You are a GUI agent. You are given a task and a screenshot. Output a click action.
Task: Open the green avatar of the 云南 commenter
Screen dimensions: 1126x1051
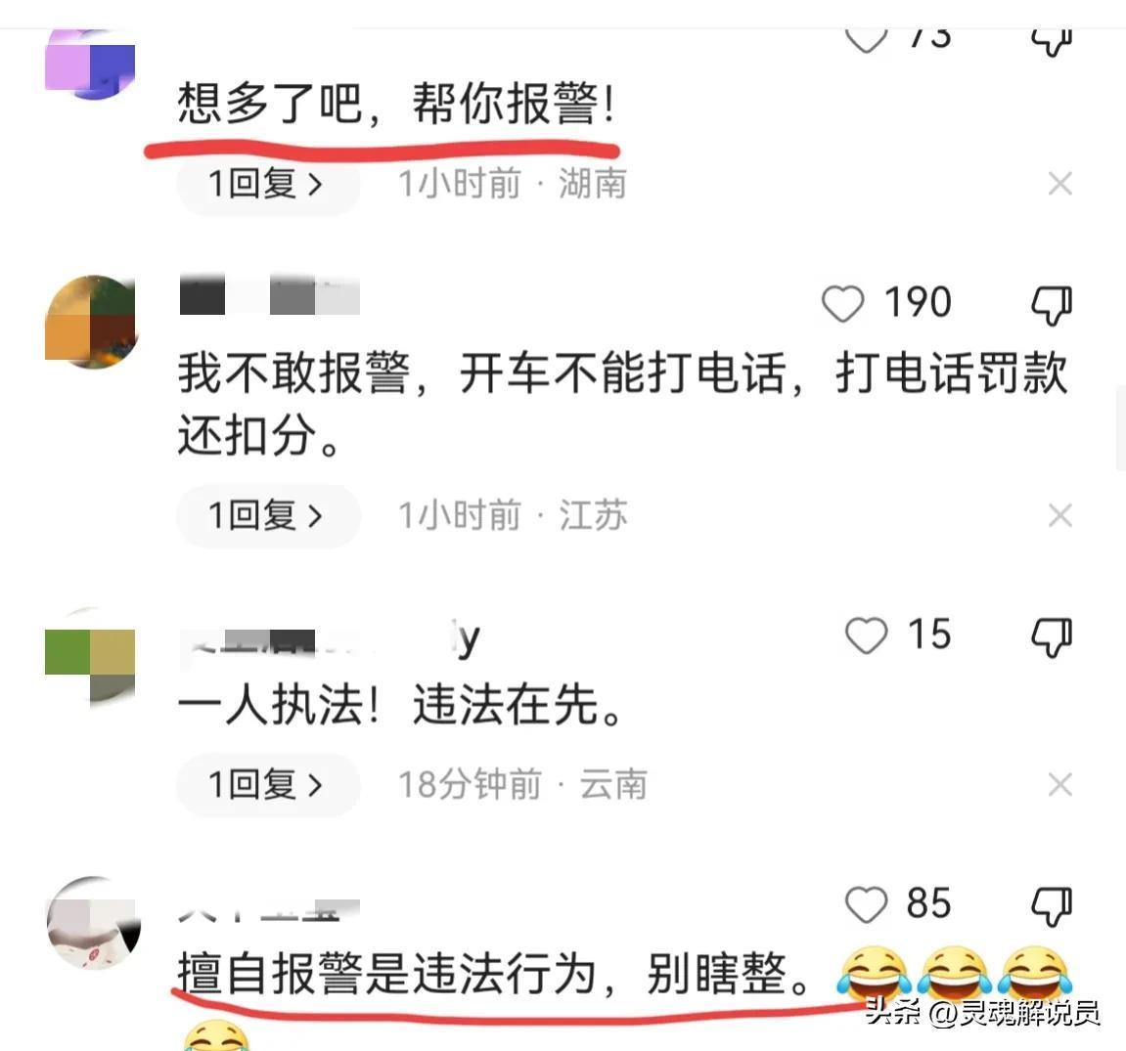[90, 657]
